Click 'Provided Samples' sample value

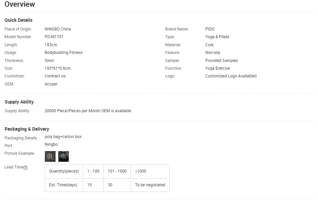(x=222, y=61)
